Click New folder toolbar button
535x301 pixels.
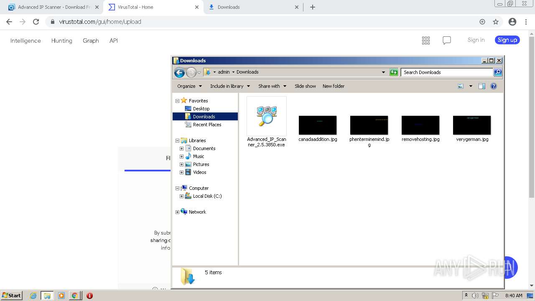pyautogui.click(x=334, y=86)
